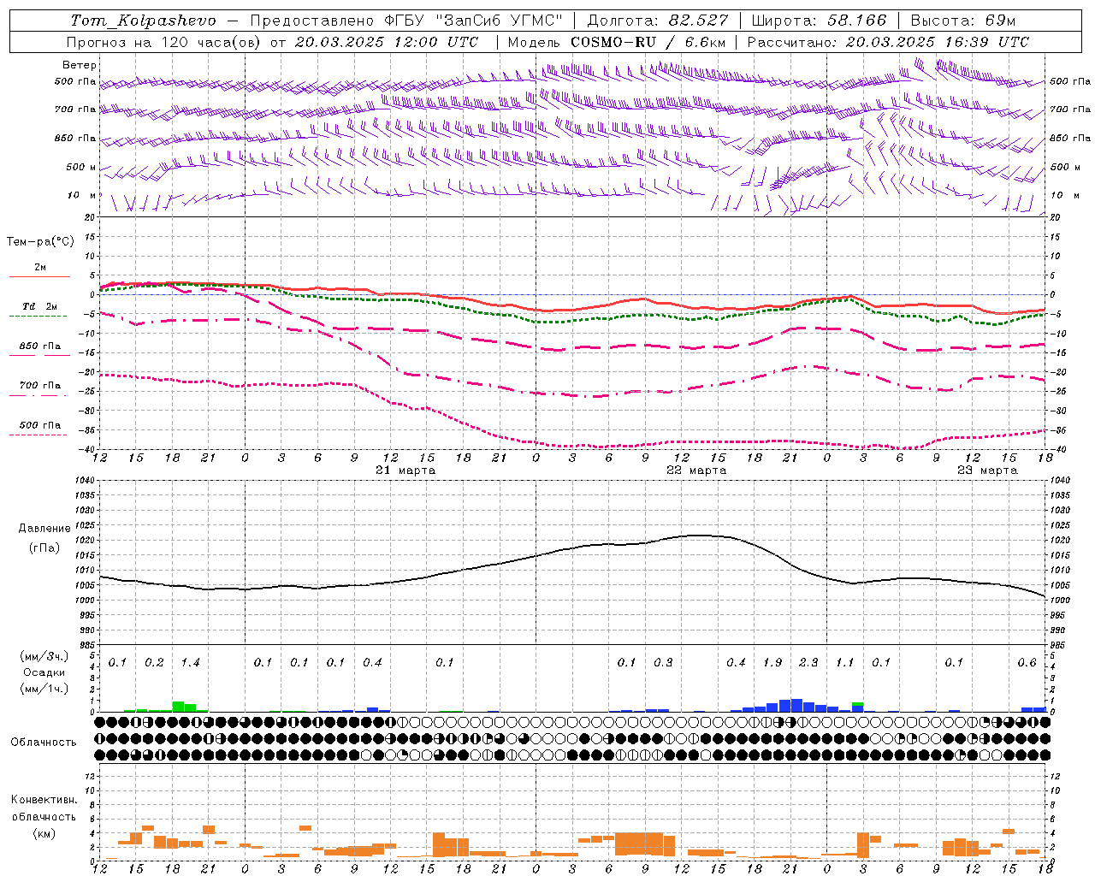Click the 'Высота: 69м' header entry

pyautogui.click(x=963, y=21)
